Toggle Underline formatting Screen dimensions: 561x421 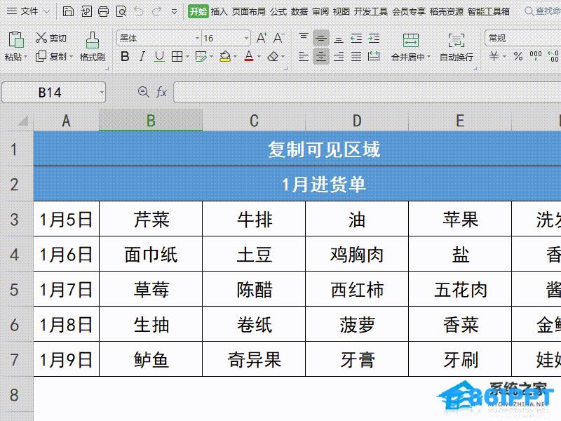(160, 56)
